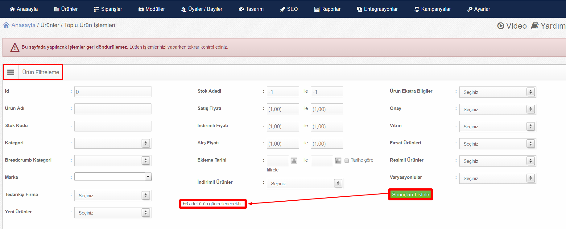Expand the Marka combo box arrow
The image size is (566, 229).
coord(148,177)
